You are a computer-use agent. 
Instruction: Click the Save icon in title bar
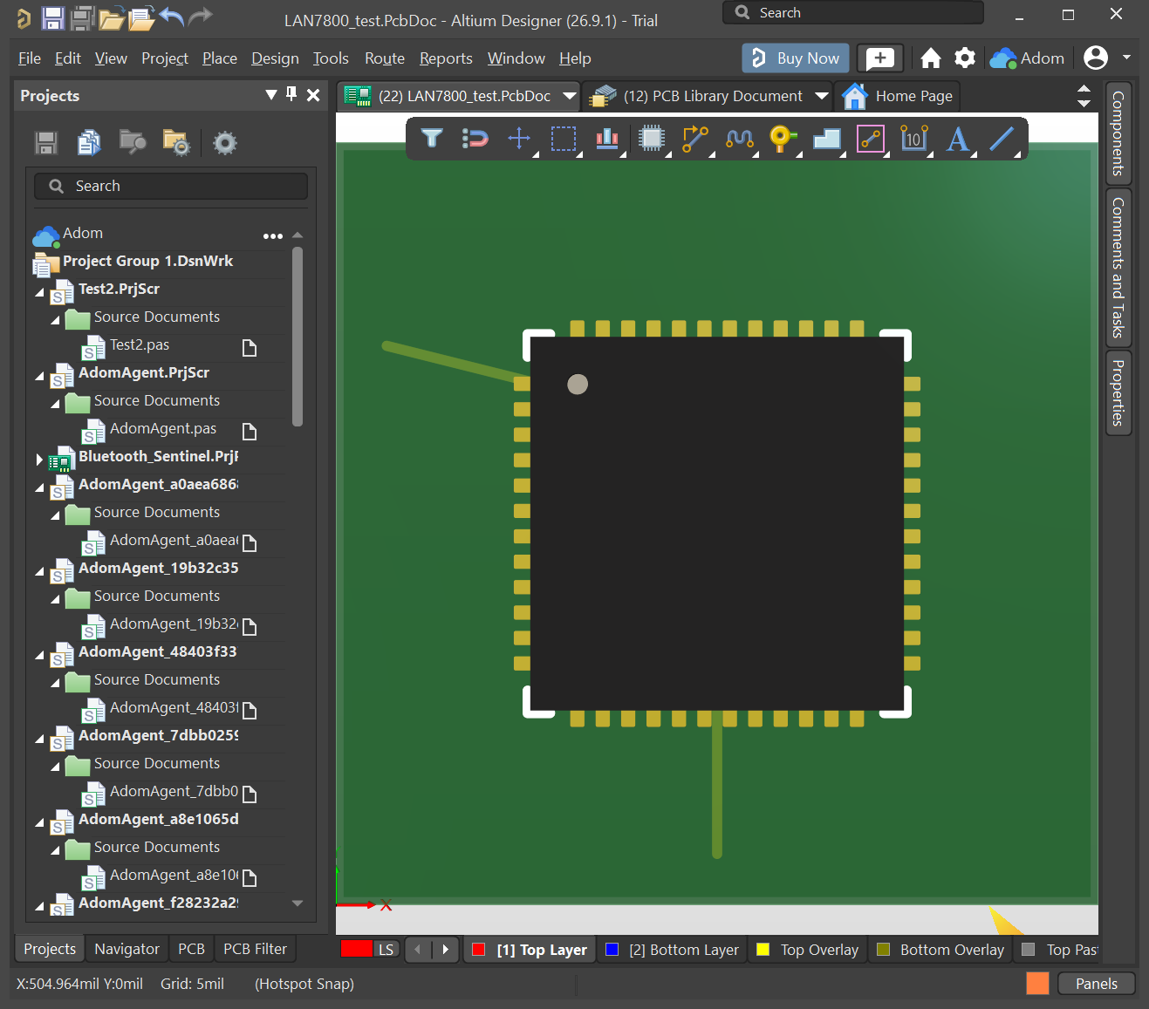tap(52, 18)
